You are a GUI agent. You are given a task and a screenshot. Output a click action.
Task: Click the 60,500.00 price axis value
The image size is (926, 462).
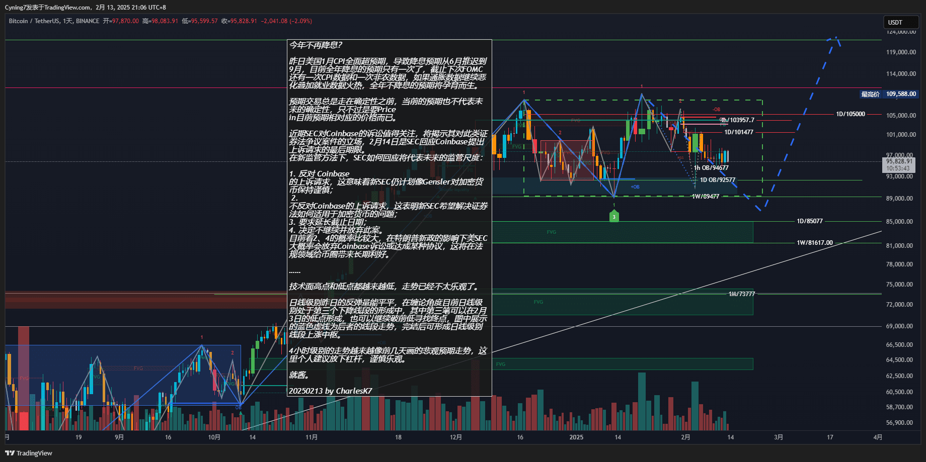[x=899, y=392]
